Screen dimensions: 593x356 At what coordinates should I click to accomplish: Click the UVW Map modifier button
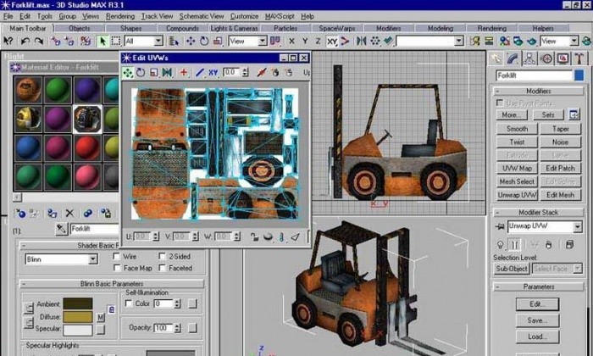point(516,169)
